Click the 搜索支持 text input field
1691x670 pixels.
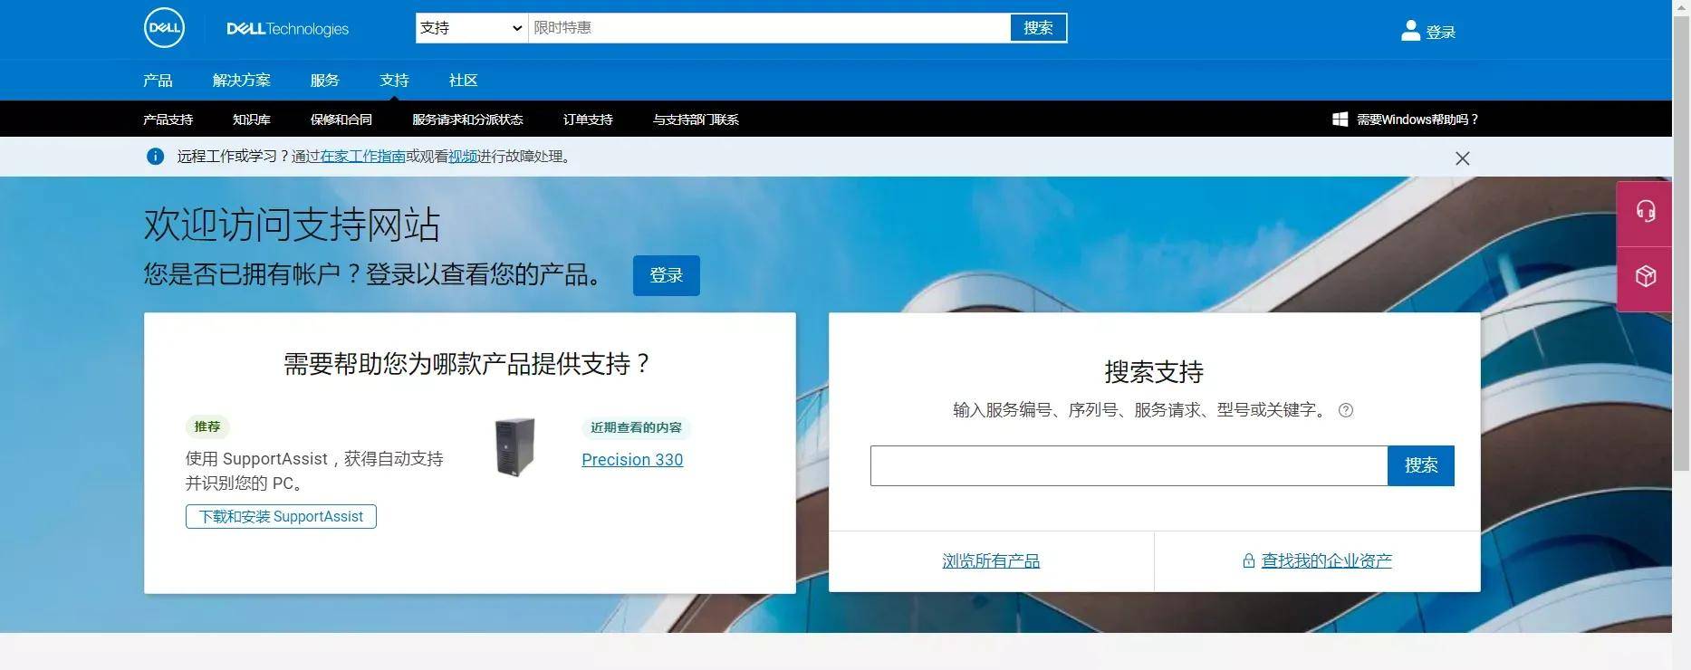pos(1129,465)
